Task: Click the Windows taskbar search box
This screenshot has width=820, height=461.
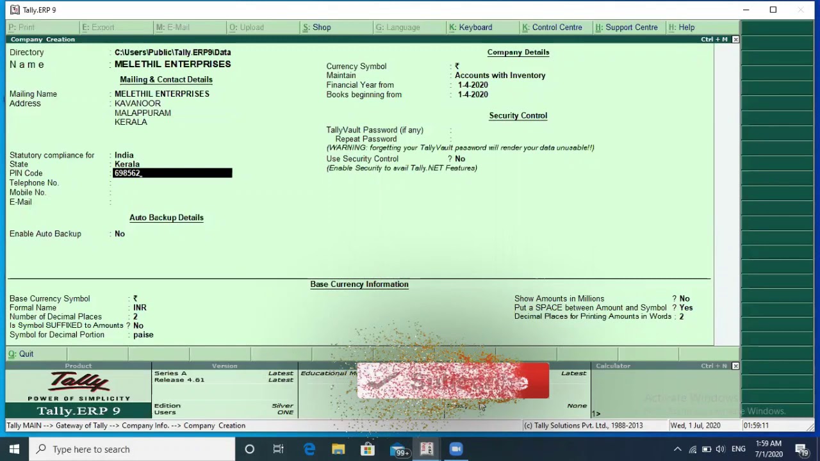Action: 132,449
